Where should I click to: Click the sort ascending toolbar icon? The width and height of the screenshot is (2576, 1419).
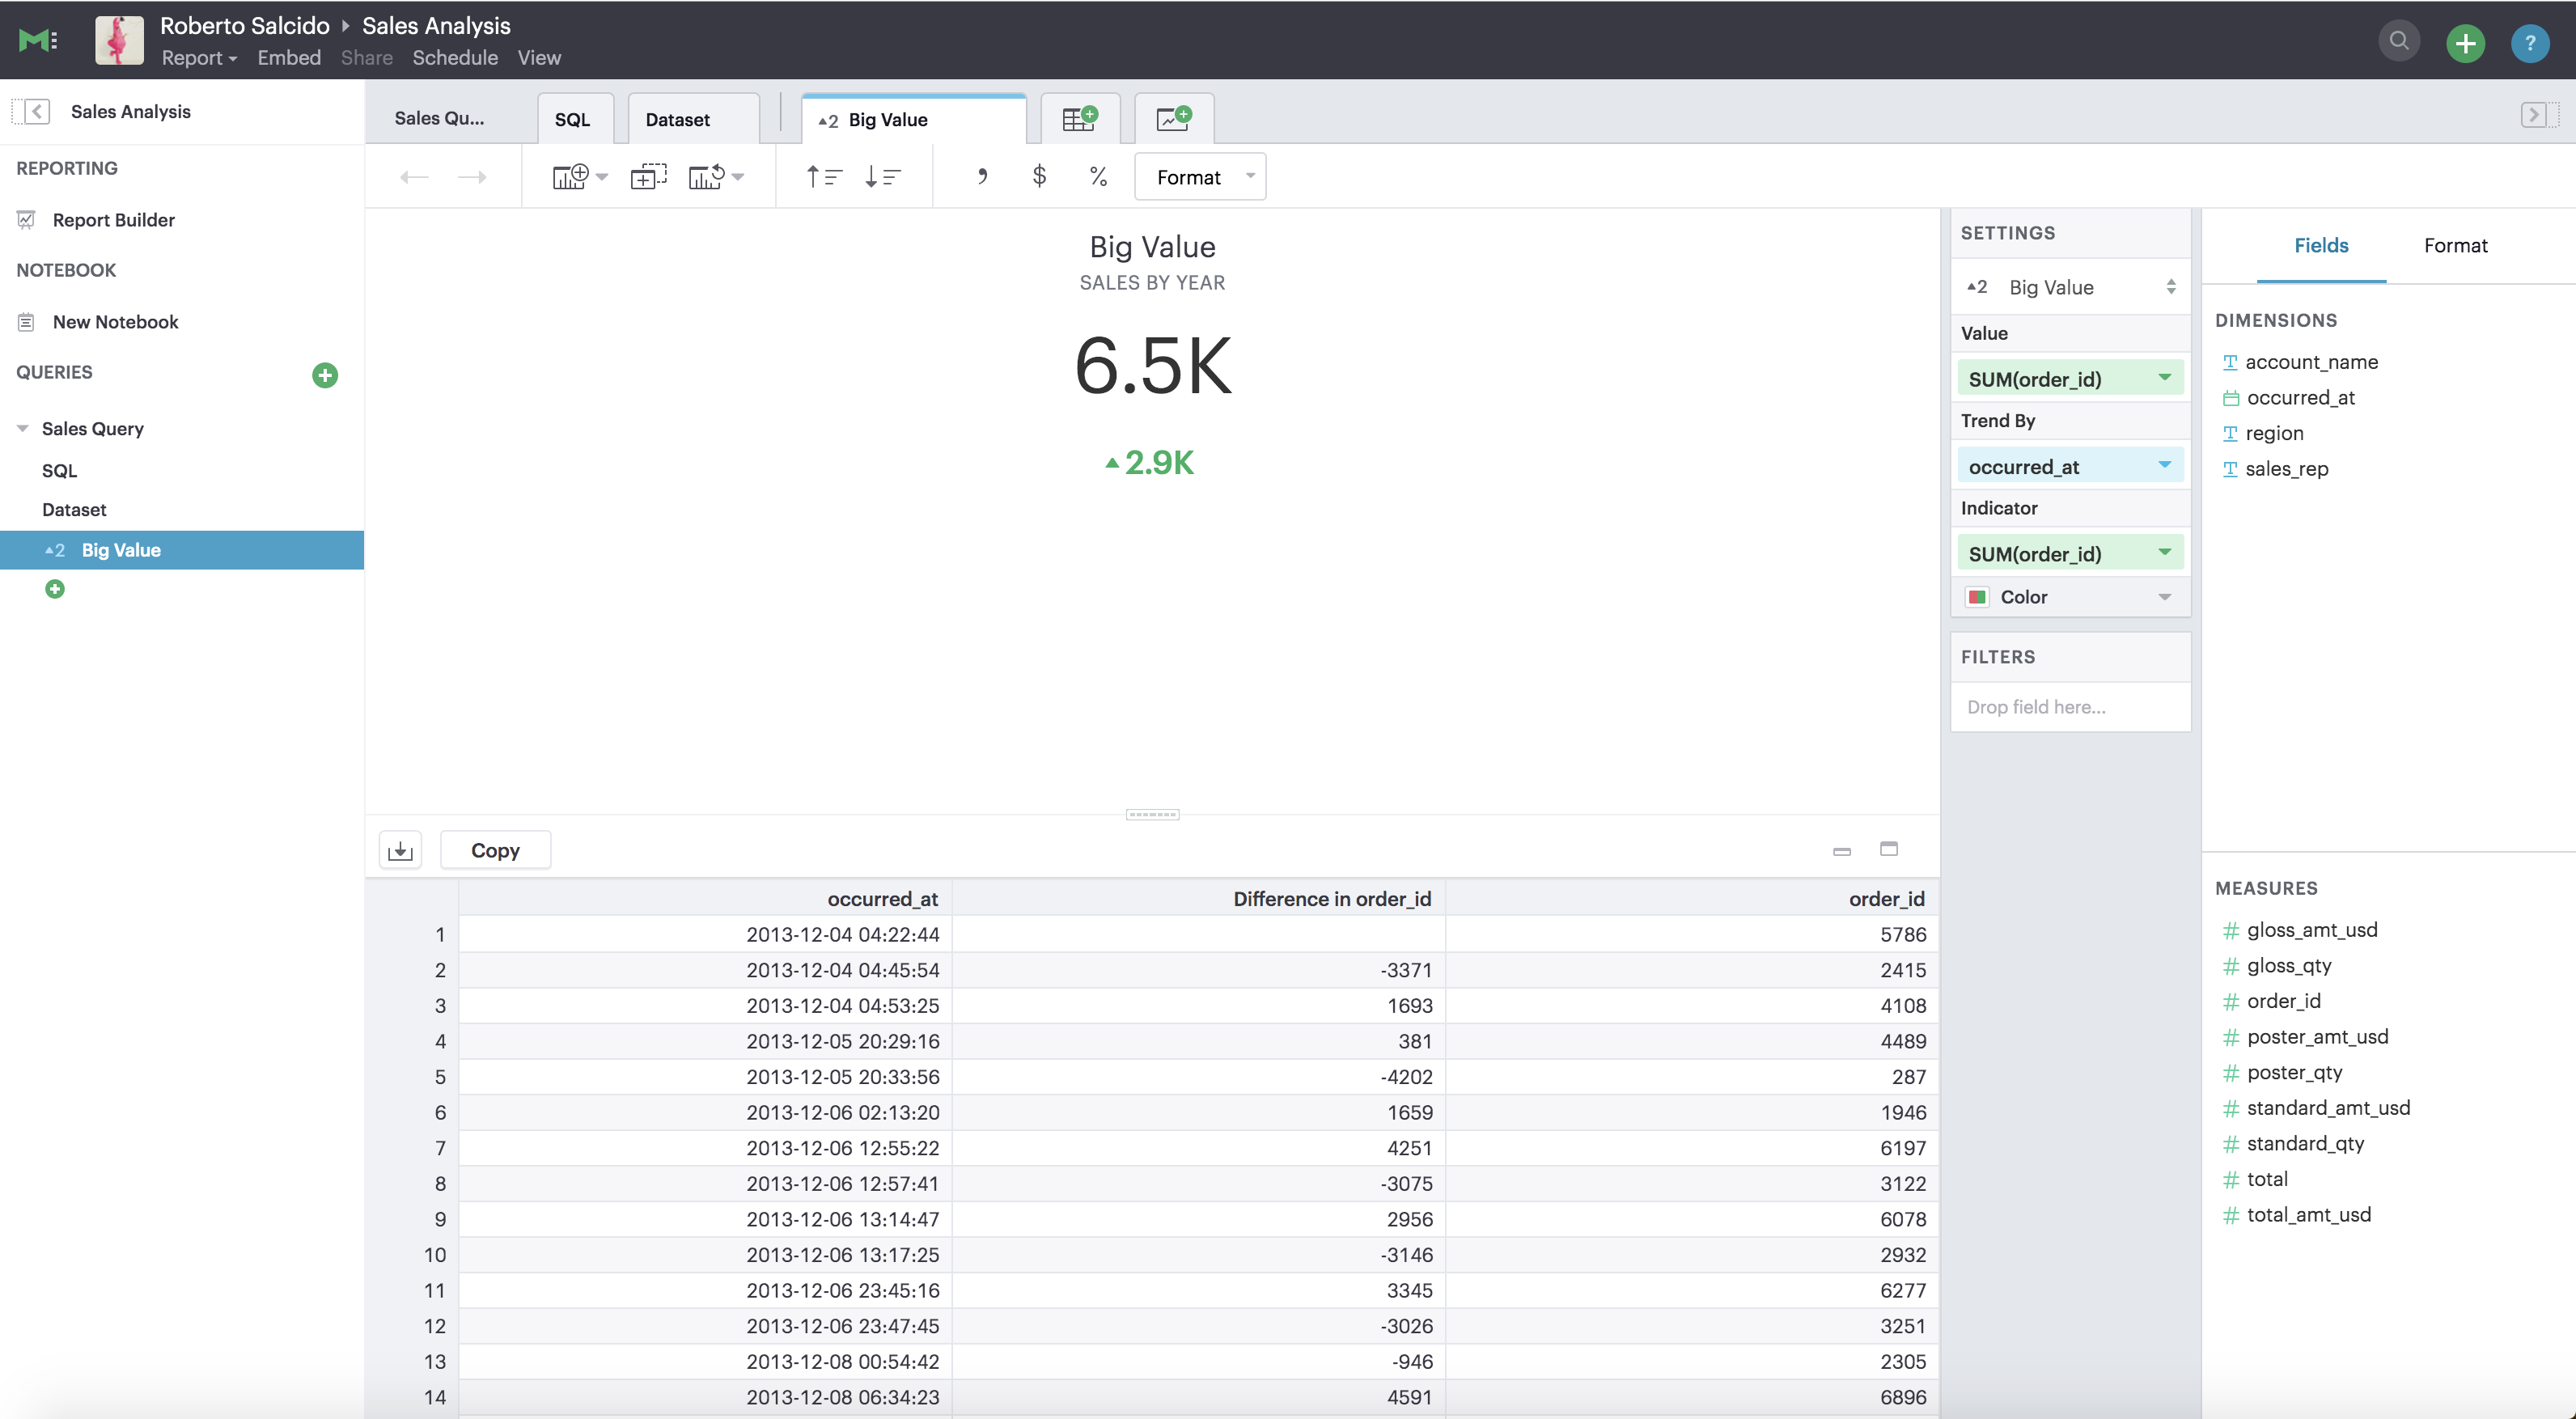coord(824,177)
